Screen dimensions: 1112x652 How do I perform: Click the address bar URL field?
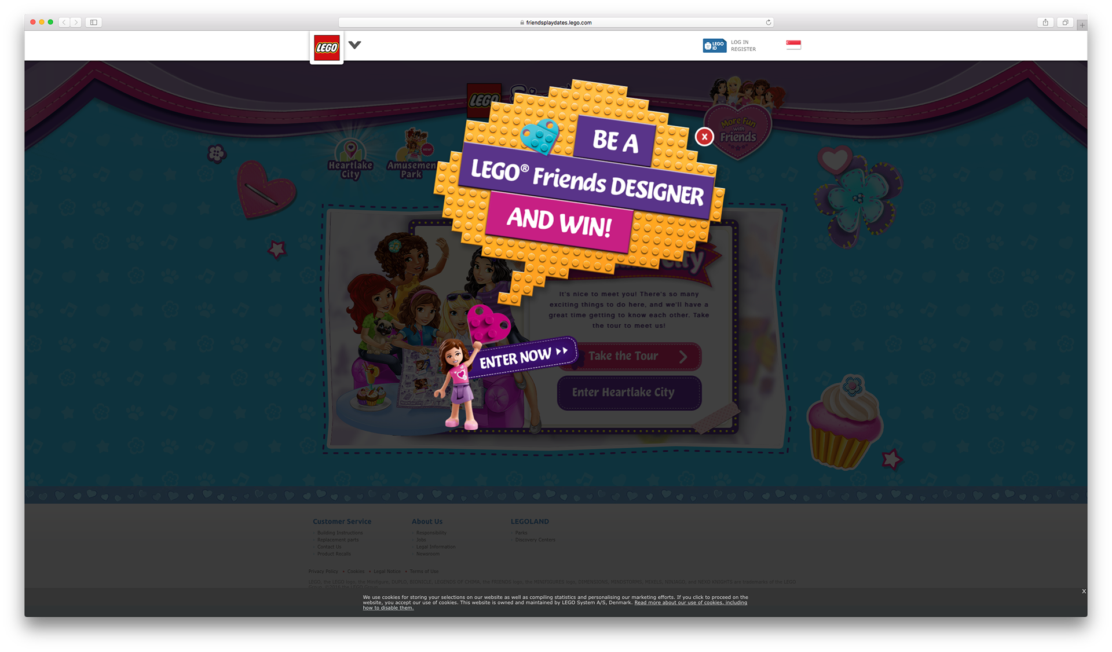click(556, 23)
